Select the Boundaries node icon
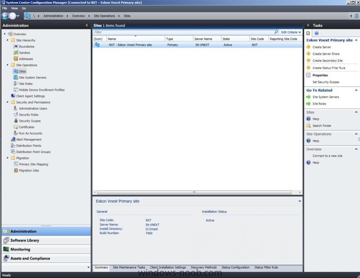360x278 pixels. 16,46
